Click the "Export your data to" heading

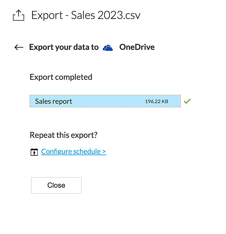point(64,47)
